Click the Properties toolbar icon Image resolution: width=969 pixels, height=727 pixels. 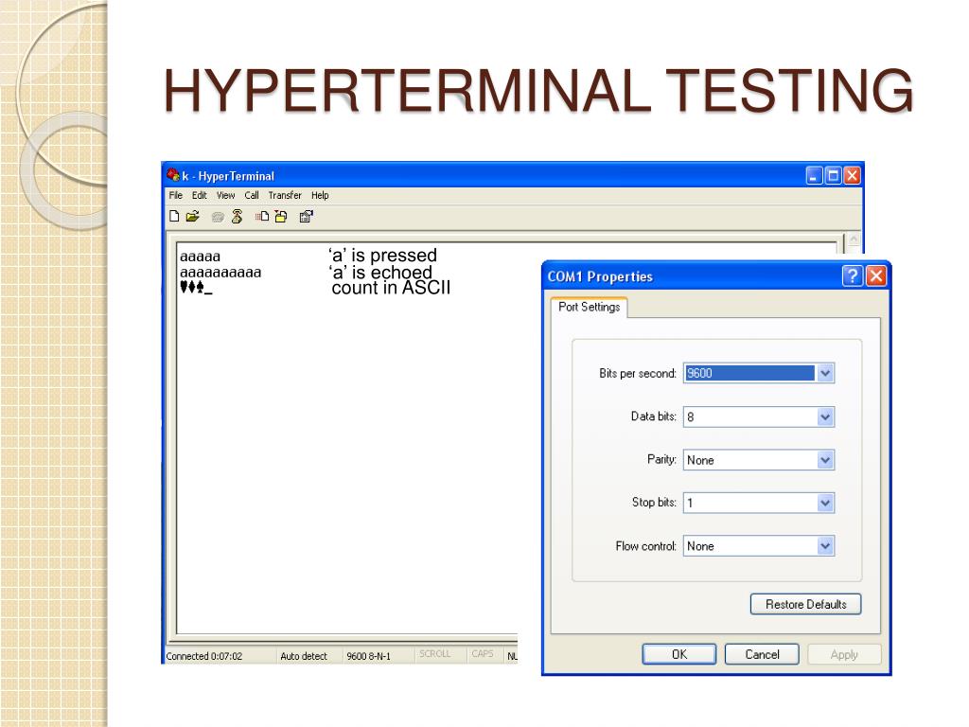tap(306, 216)
